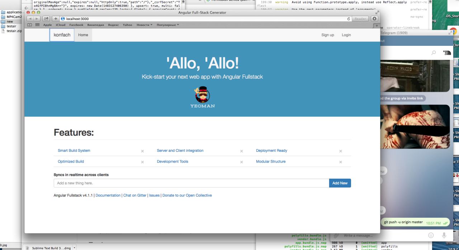Viewport: 459px width, 250px height.
Task: Attach a file in Telegram
Action: (336, 235)
